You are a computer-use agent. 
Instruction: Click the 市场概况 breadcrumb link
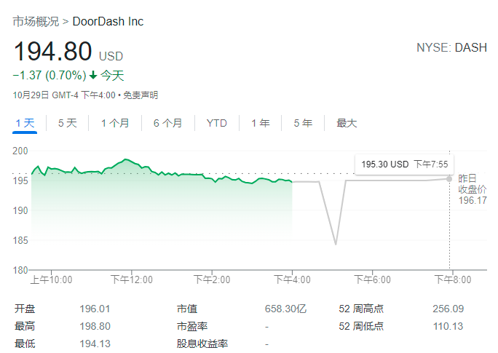tap(36, 21)
